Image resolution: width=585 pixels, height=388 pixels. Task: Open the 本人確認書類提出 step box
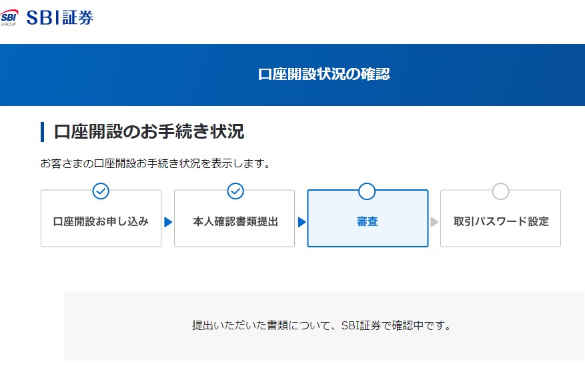[x=234, y=219]
